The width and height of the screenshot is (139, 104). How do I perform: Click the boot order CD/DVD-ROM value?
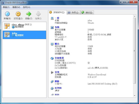pyautogui.click(x=99, y=34)
